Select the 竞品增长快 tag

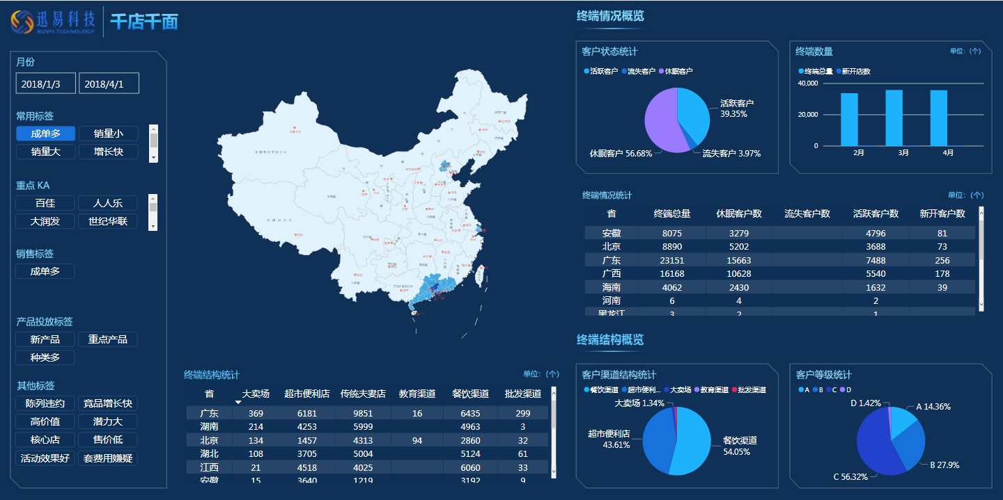point(108,403)
